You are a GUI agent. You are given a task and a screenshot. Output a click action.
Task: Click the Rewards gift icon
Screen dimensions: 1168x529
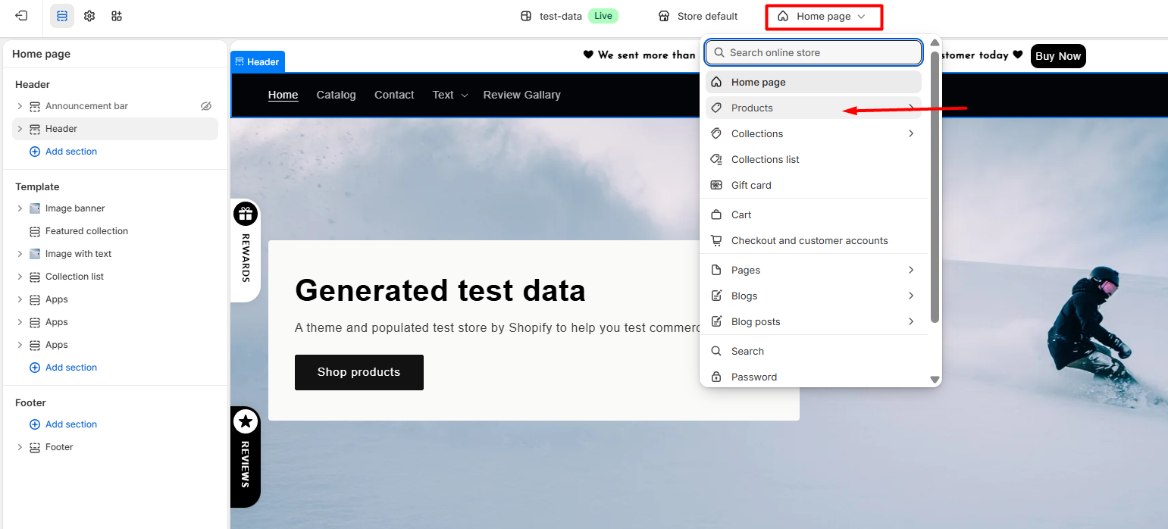246,214
